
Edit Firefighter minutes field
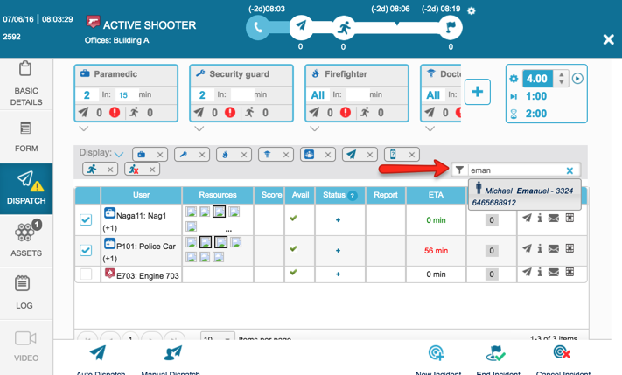click(x=358, y=95)
